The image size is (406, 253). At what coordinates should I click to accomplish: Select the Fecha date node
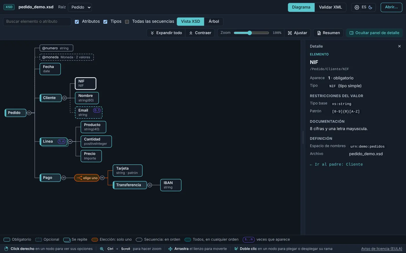[50, 69]
